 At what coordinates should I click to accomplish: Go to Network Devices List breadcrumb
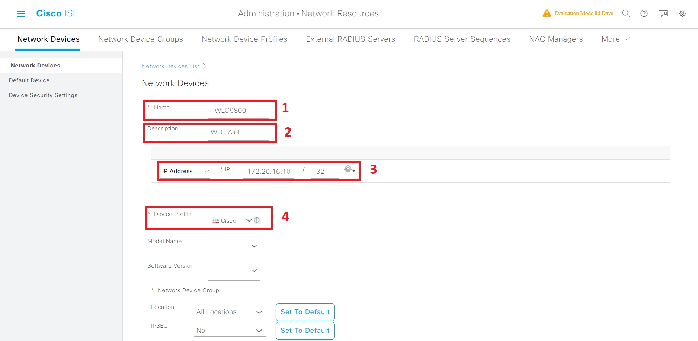[170, 66]
